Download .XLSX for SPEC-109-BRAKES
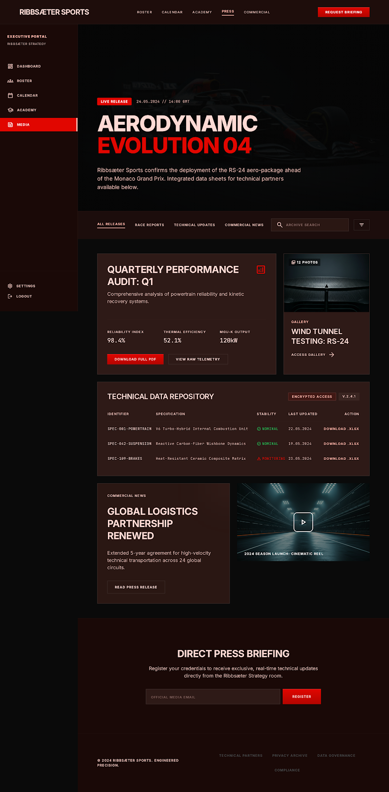This screenshot has height=792, width=389. 341,458
